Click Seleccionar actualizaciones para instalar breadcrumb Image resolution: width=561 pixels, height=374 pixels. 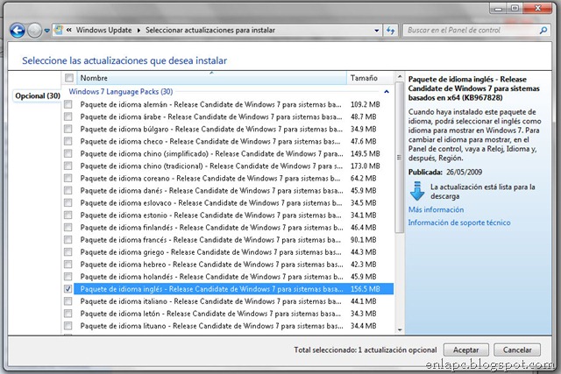pos(210,30)
